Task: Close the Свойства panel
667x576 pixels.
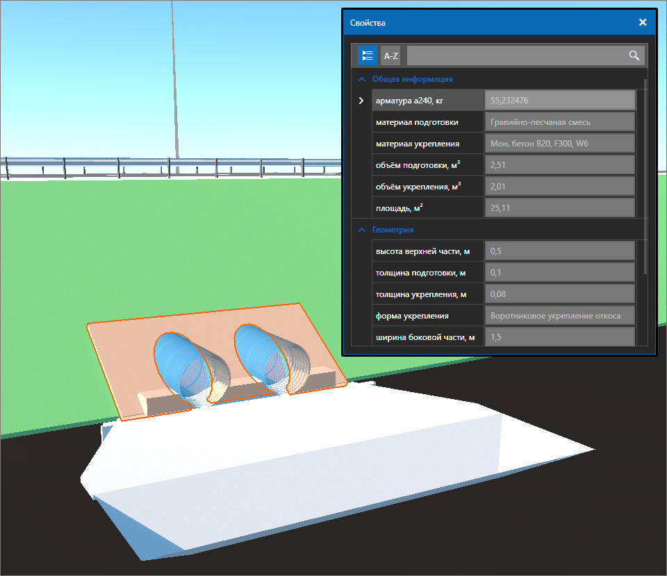Action: point(643,22)
